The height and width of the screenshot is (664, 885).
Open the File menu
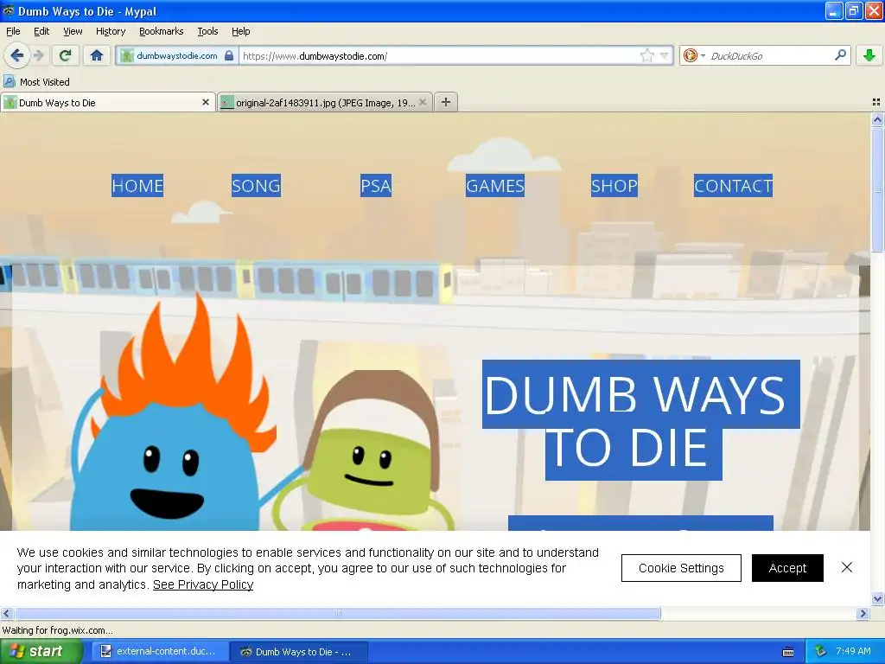[13, 31]
